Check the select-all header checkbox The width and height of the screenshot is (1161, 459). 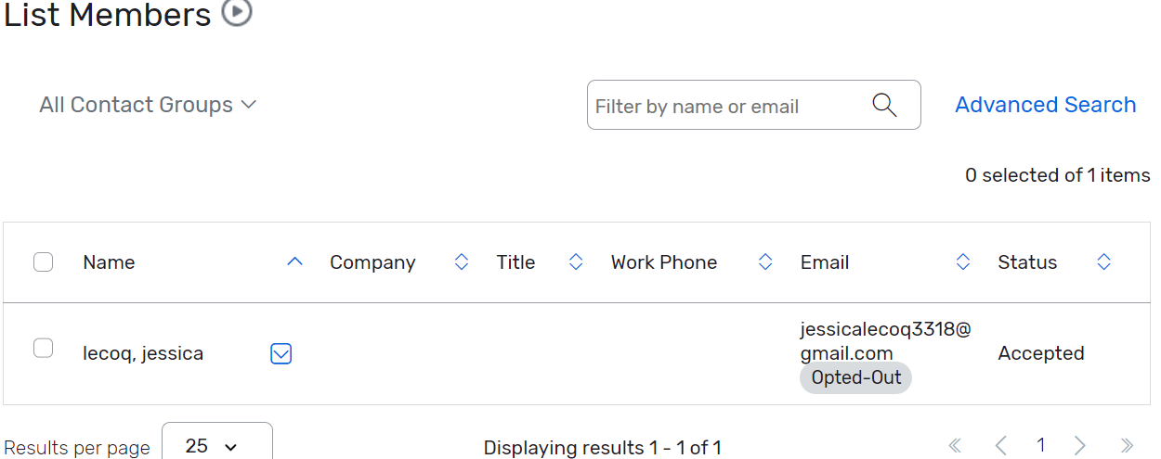(43, 262)
